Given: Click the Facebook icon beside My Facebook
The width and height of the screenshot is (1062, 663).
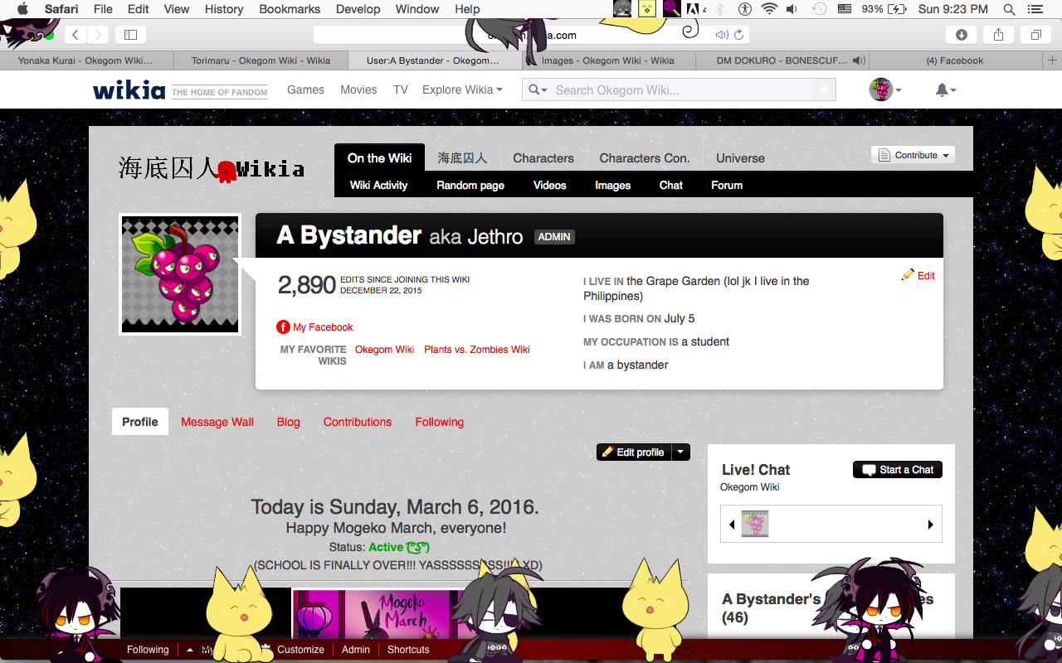Looking at the screenshot, I should click(283, 327).
